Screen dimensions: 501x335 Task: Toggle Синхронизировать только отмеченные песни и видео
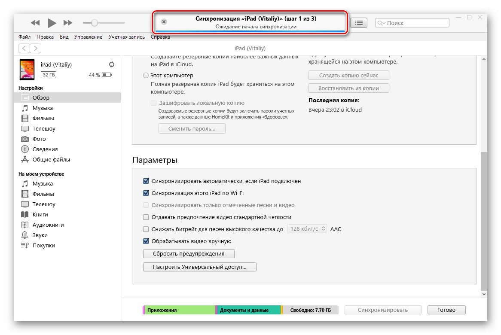(146, 205)
